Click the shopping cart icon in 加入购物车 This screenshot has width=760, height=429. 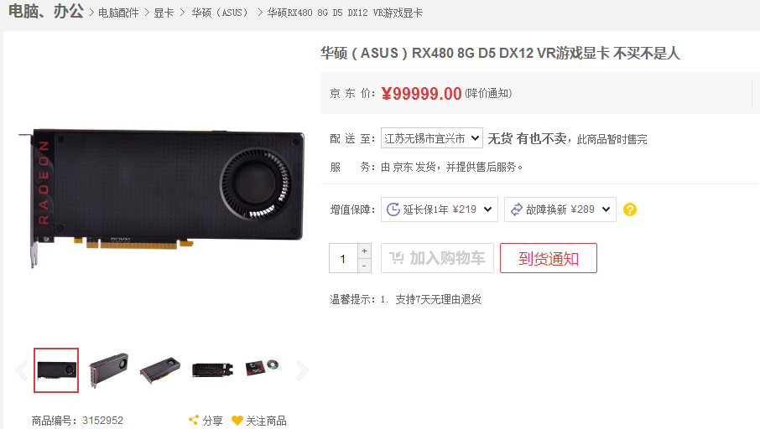(x=397, y=258)
